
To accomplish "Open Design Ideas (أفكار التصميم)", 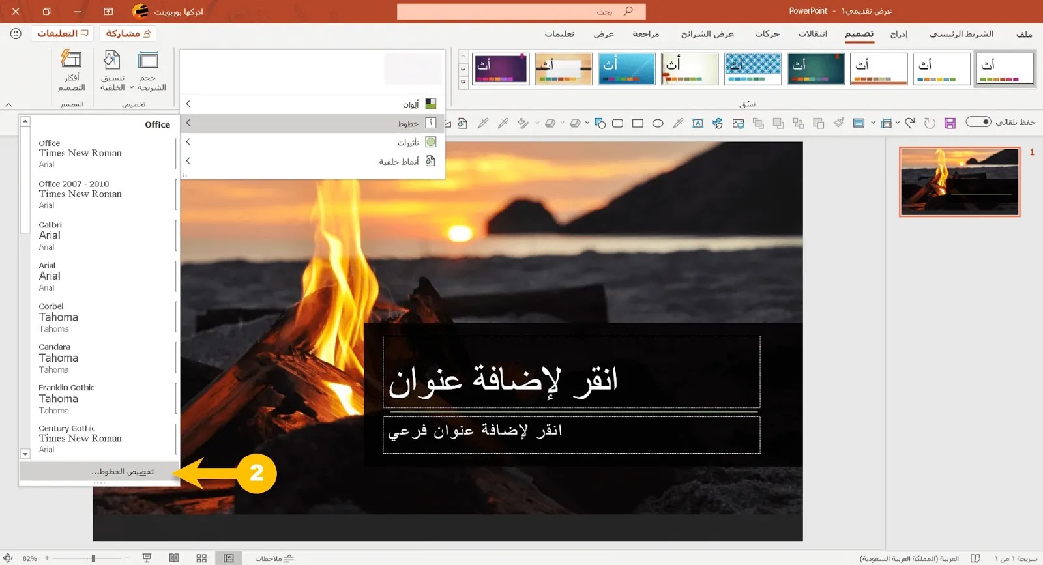I will 71,71.
